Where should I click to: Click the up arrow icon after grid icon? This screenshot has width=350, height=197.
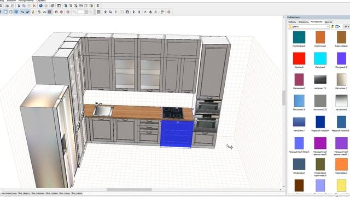click(106, 12)
